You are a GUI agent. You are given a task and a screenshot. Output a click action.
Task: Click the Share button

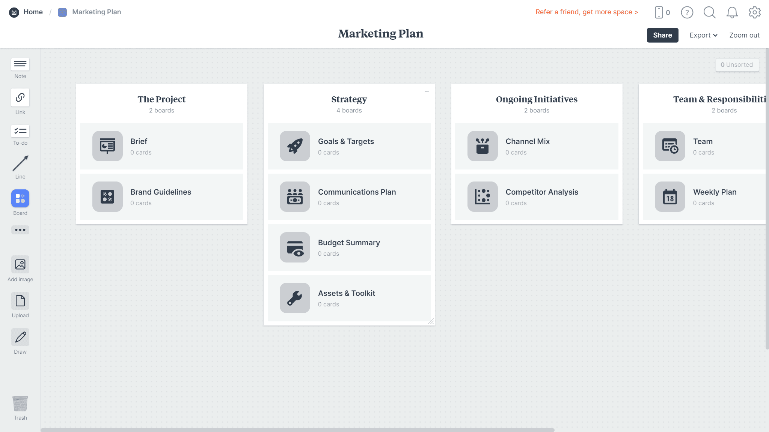662,35
